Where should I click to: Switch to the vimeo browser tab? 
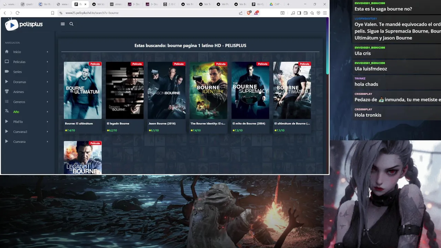[x=116, y=4]
